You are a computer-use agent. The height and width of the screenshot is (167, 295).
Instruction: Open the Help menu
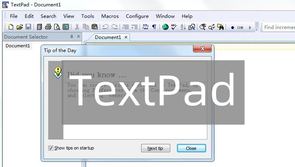(187, 16)
